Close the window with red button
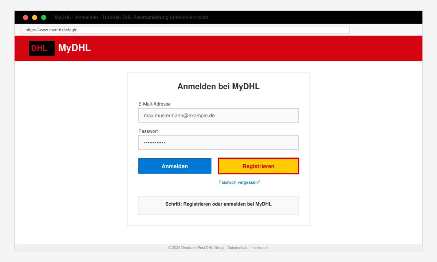437x262 pixels. pyautogui.click(x=25, y=17)
